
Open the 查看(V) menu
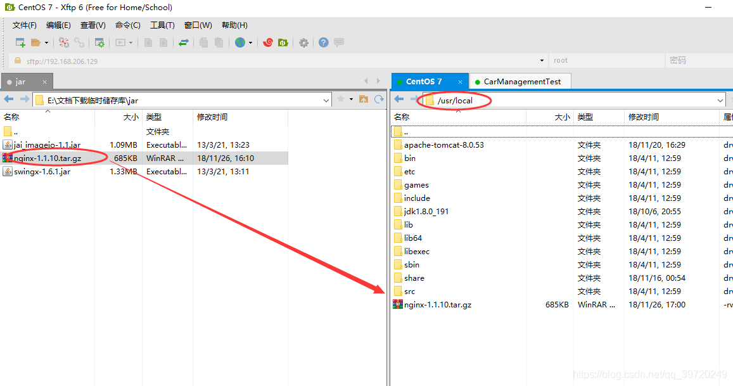click(x=93, y=25)
